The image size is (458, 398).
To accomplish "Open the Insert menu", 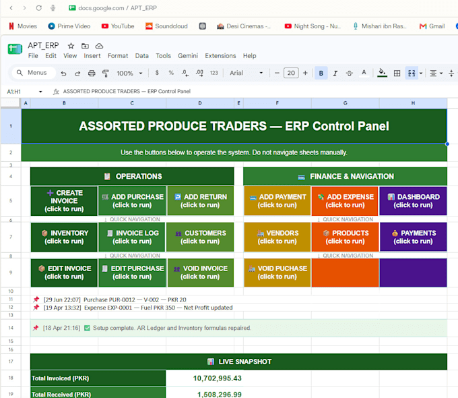I will pyautogui.click(x=92, y=55).
